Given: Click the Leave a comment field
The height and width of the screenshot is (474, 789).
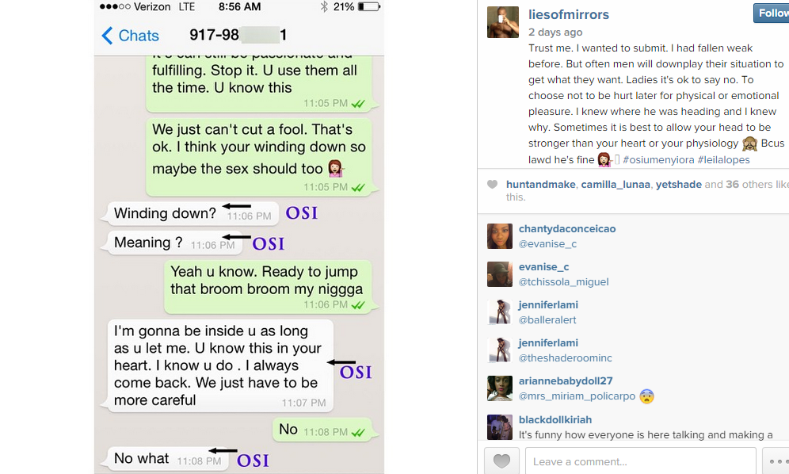Looking at the screenshot, I should point(641,461).
